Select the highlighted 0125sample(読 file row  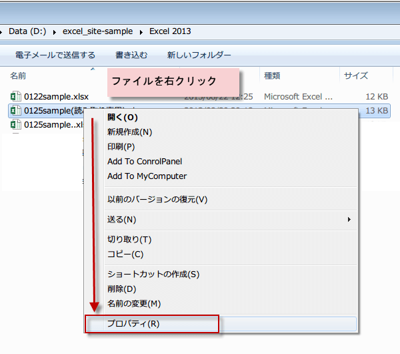point(199,111)
